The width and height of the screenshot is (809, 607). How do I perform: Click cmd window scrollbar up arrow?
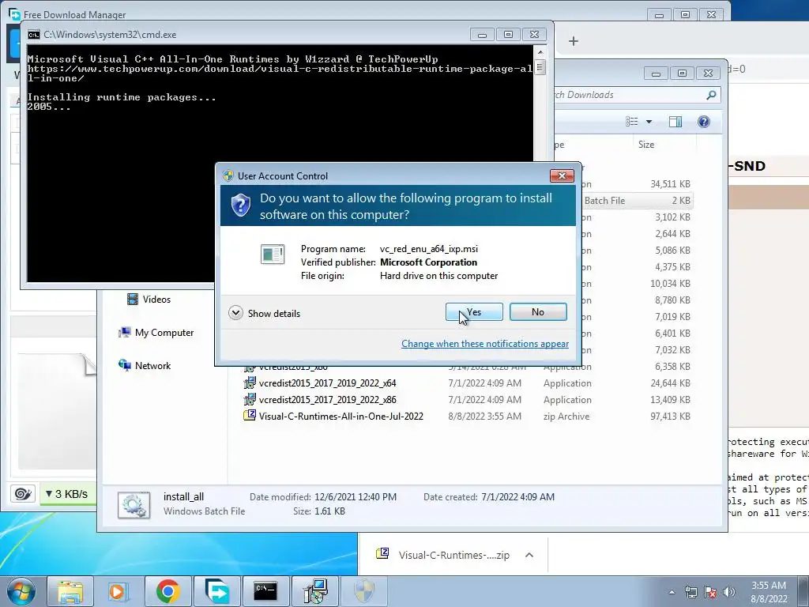(540, 51)
